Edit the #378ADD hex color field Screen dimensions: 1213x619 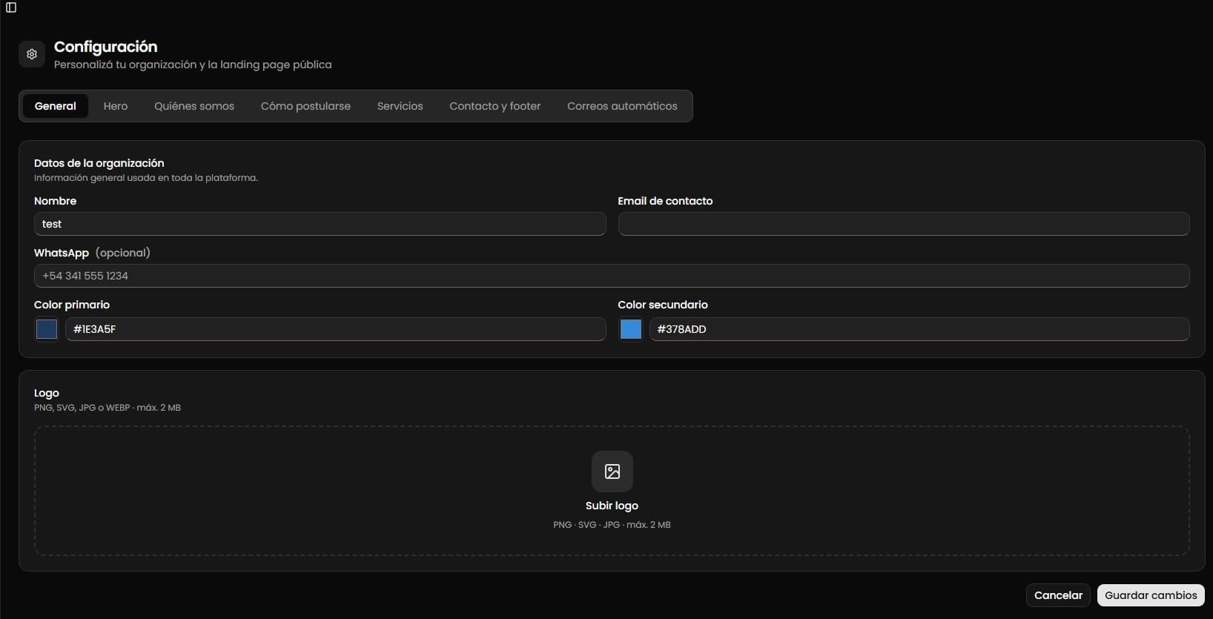pos(919,329)
